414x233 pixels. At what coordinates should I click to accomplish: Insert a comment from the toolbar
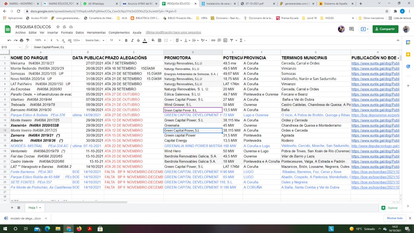[219, 40]
